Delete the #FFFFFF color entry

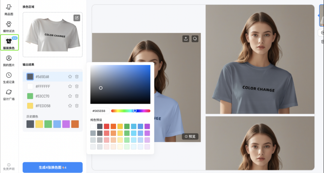pyautogui.click(x=77, y=86)
